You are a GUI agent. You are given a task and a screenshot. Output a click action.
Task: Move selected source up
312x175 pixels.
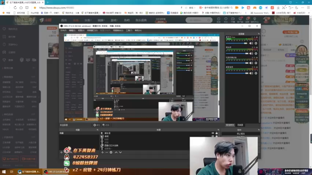tap(116, 152)
